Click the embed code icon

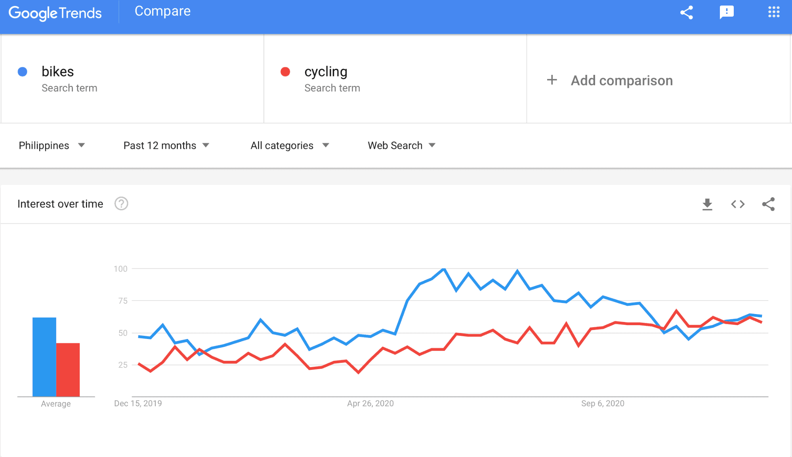tap(738, 204)
